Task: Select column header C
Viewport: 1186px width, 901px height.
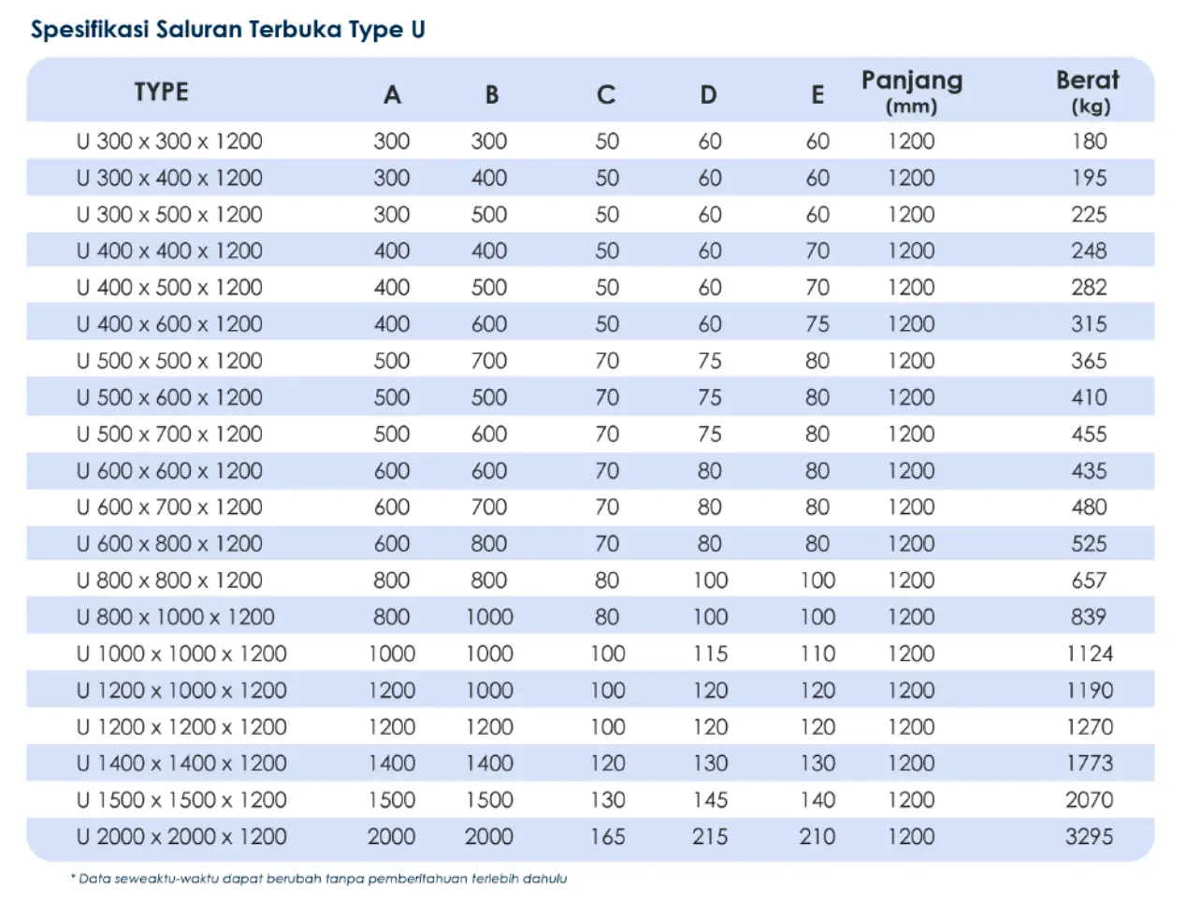Action: click(x=606, y=94)
